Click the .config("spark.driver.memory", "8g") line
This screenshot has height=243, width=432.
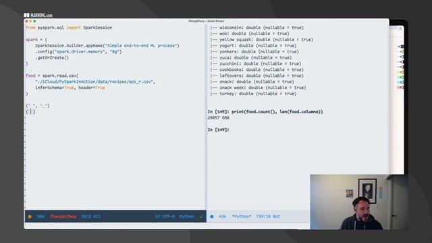tap(78, 52)
